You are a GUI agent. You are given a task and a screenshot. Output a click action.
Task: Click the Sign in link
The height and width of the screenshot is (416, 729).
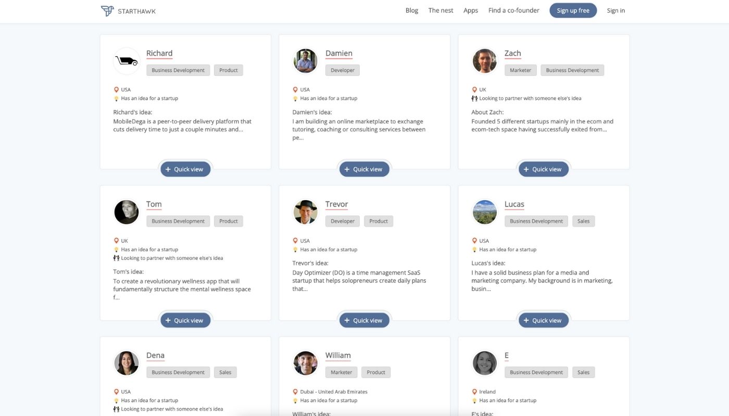pyautogui.click(x=615, y=10)
